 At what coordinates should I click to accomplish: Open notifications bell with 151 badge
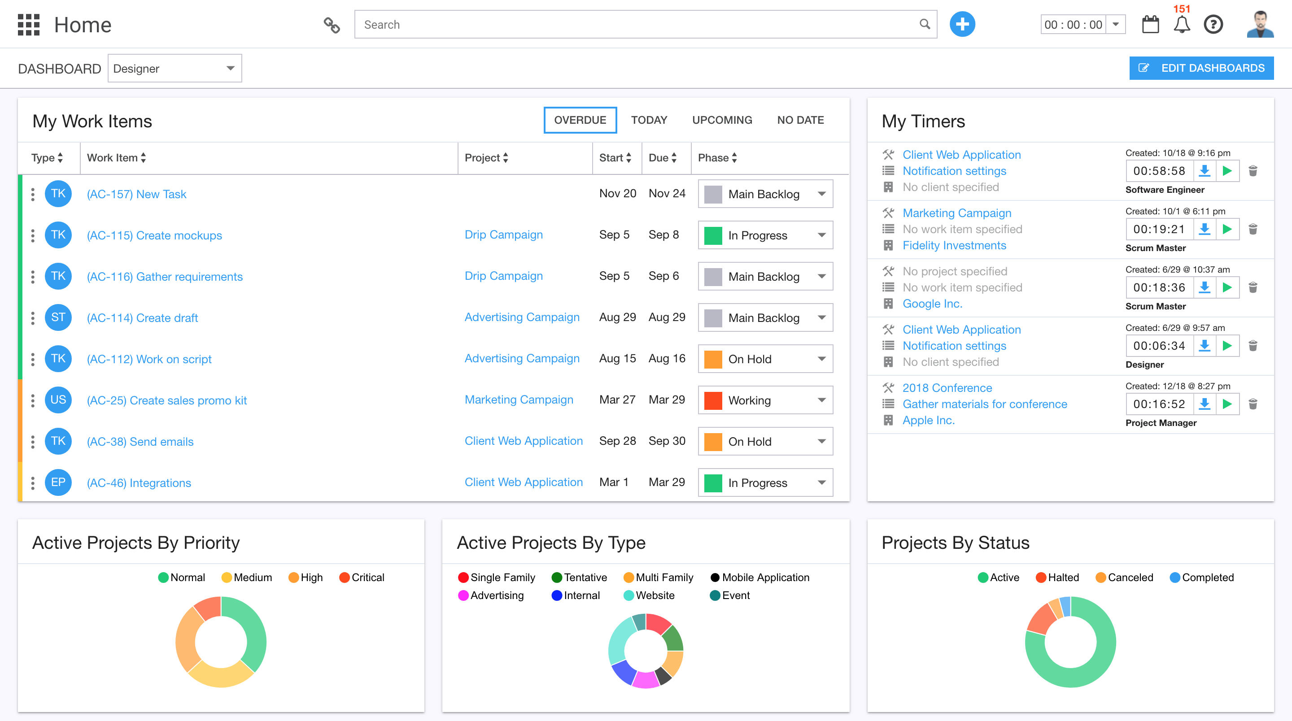tap(1181, 25)
